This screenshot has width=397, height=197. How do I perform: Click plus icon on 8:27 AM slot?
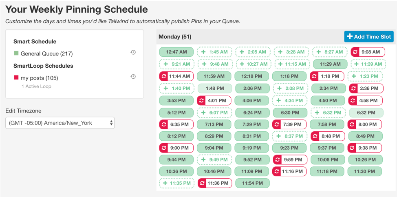pos(318,52)
